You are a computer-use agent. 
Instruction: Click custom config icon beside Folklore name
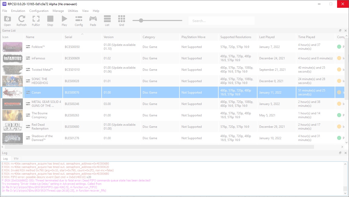[x=28, y=47]
